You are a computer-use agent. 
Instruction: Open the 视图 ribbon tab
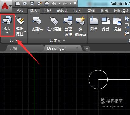click(x=78, y=11)
